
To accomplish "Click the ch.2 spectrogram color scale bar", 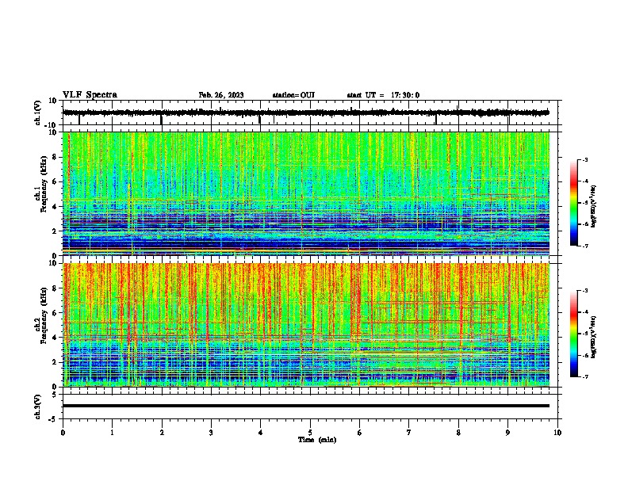I will click(x=574, y=334).
